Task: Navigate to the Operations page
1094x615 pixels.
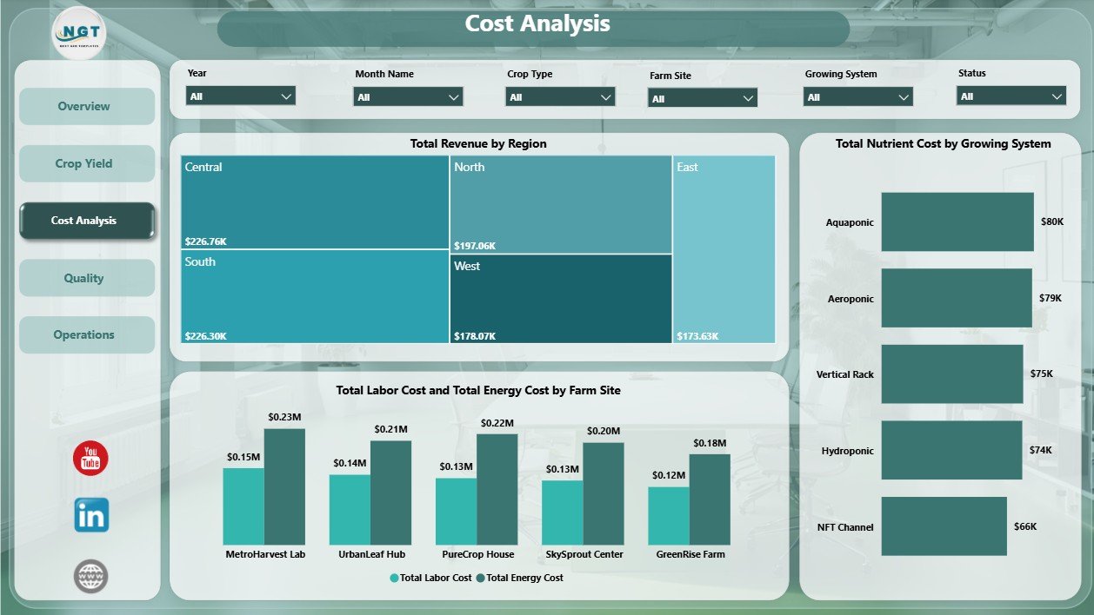Action: (87, 334)
